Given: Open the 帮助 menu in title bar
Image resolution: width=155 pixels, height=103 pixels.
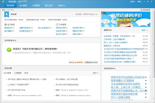Looking at the screenshot, I should click(139, 2).
